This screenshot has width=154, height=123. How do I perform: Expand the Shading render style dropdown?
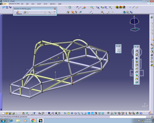click(97, 115)
